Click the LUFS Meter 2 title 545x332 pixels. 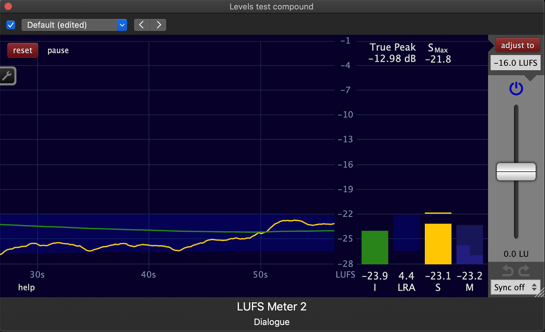pyautogui.click(x=272, y=307)
